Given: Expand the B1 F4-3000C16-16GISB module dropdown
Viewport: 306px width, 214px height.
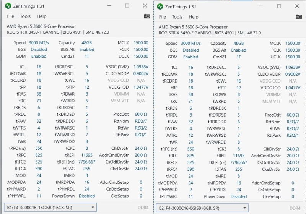Looking at the screenshot, I should coord(50,208).
